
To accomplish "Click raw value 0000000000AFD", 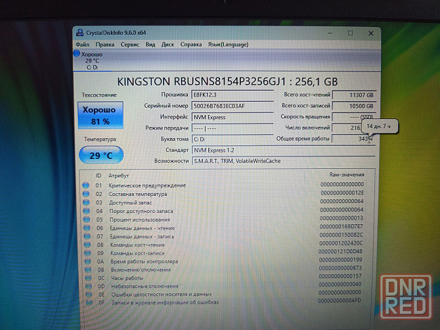I will 340,300.
